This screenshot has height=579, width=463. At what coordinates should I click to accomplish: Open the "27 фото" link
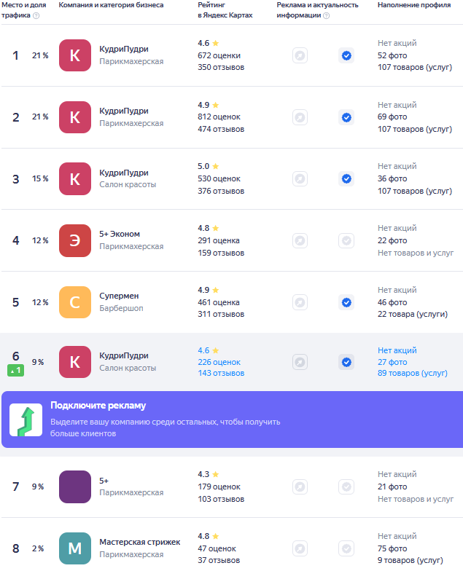click(392, 362)
